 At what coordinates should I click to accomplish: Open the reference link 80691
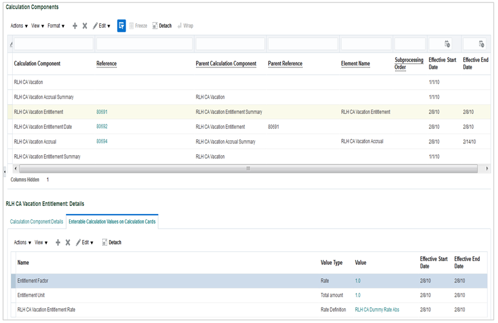pos(102,112)
